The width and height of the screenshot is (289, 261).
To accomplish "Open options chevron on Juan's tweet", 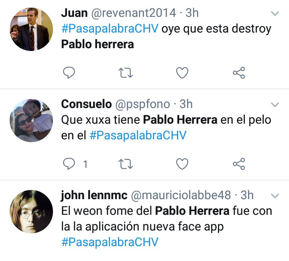I will point(275,14).
